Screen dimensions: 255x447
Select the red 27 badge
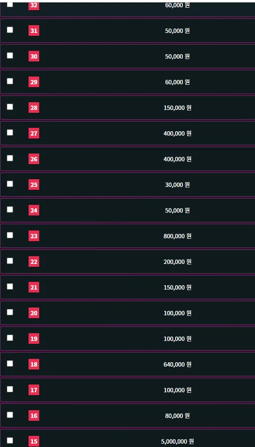coord(34,133)
